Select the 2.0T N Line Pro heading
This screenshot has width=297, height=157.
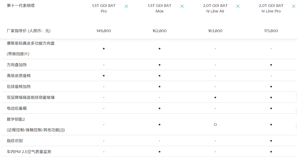tap(271, 8)
